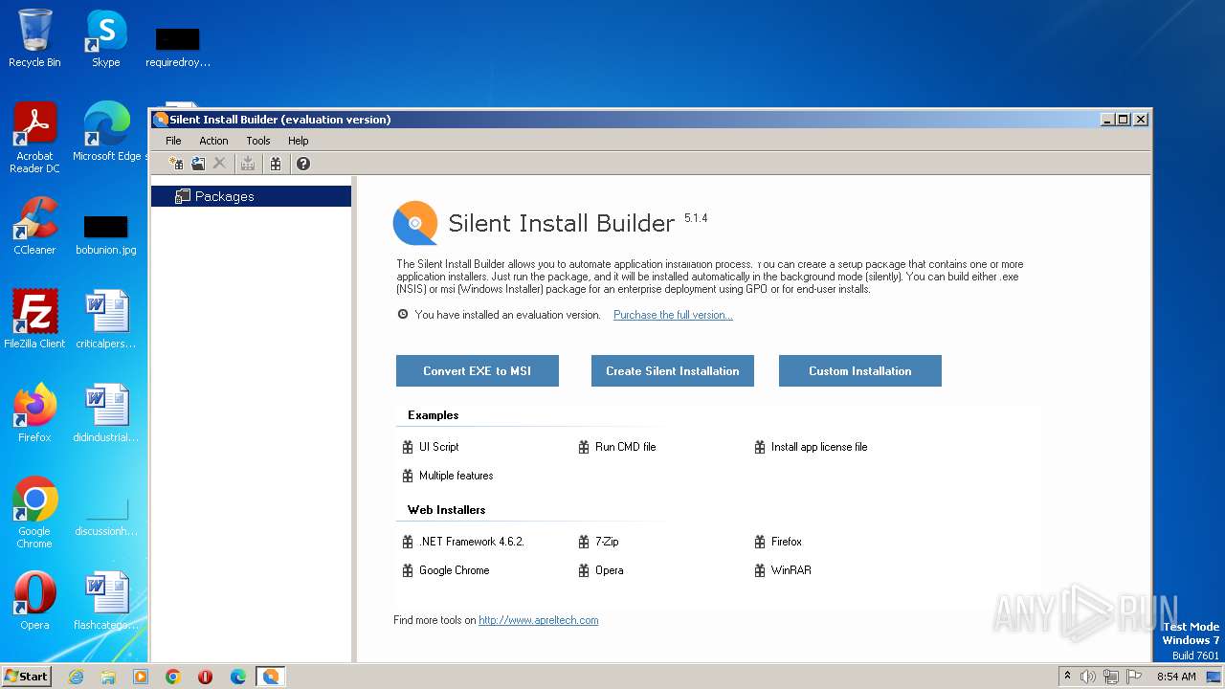The width and height of the screenshot is (1225, 689).
Task: Select Packages in the tree panel
Action: pos(252,196)
